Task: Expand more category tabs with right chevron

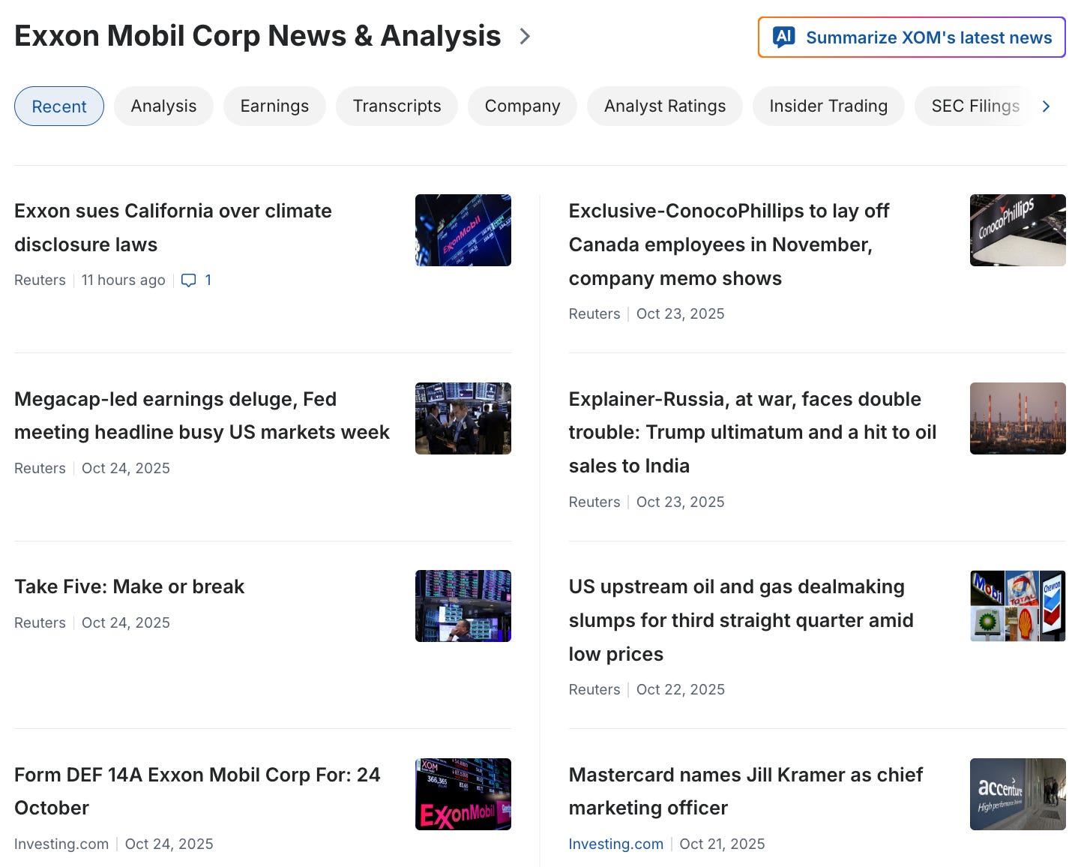Action: (1047, 106)
